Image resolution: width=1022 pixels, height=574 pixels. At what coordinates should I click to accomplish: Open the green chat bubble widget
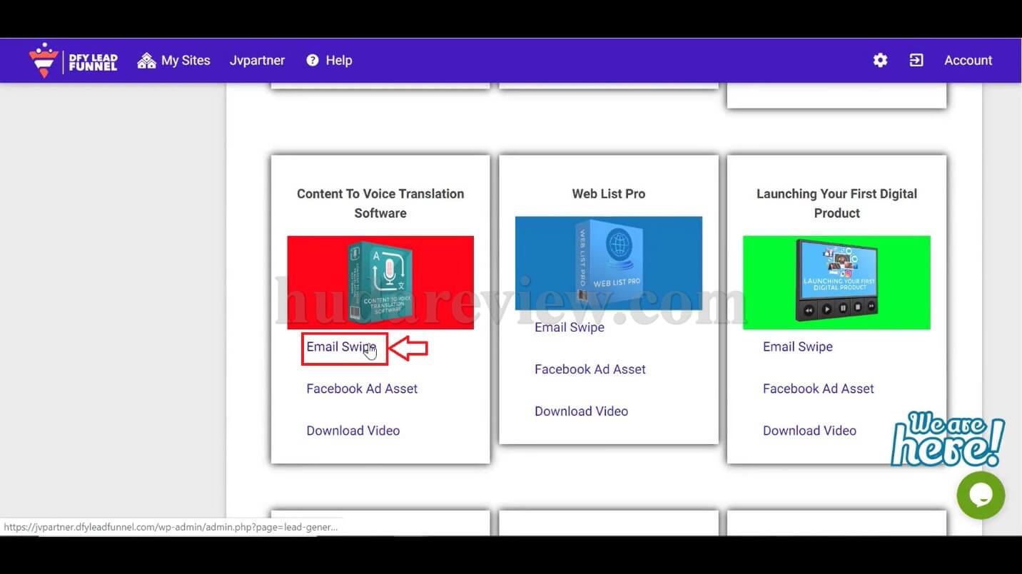(x=981, y=495)
